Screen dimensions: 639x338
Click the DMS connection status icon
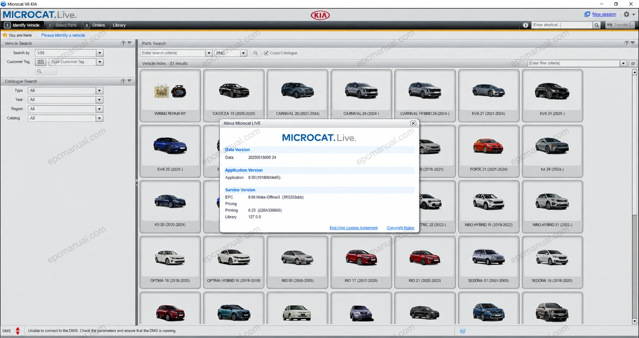pyautogui.click(x=18, y=331)
